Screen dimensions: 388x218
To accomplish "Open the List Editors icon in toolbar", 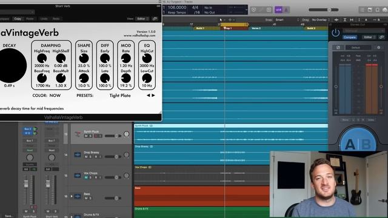I will pyautogui.click(x=363, y=10).
